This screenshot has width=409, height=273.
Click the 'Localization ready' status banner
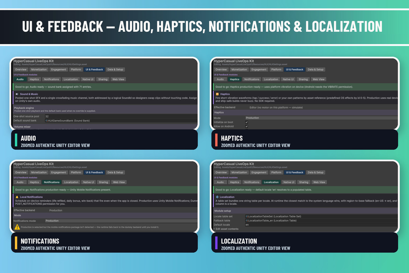point(305,189)
